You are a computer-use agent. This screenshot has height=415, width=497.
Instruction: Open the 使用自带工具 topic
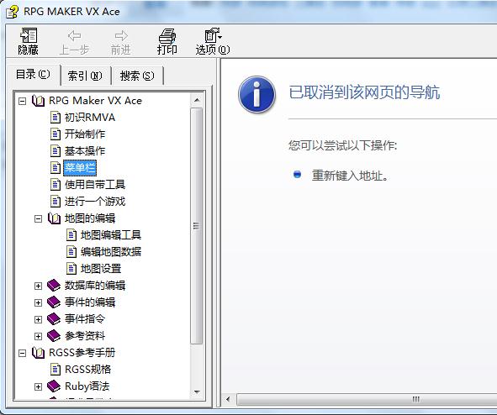95,184
